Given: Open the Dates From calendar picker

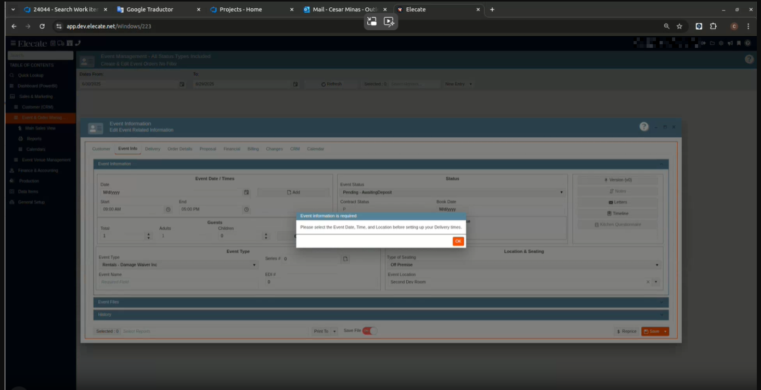Looking at the screenshot, I should (x=182, y=84).
